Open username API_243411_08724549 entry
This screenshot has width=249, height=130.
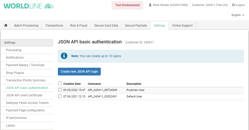click(102, 90)
